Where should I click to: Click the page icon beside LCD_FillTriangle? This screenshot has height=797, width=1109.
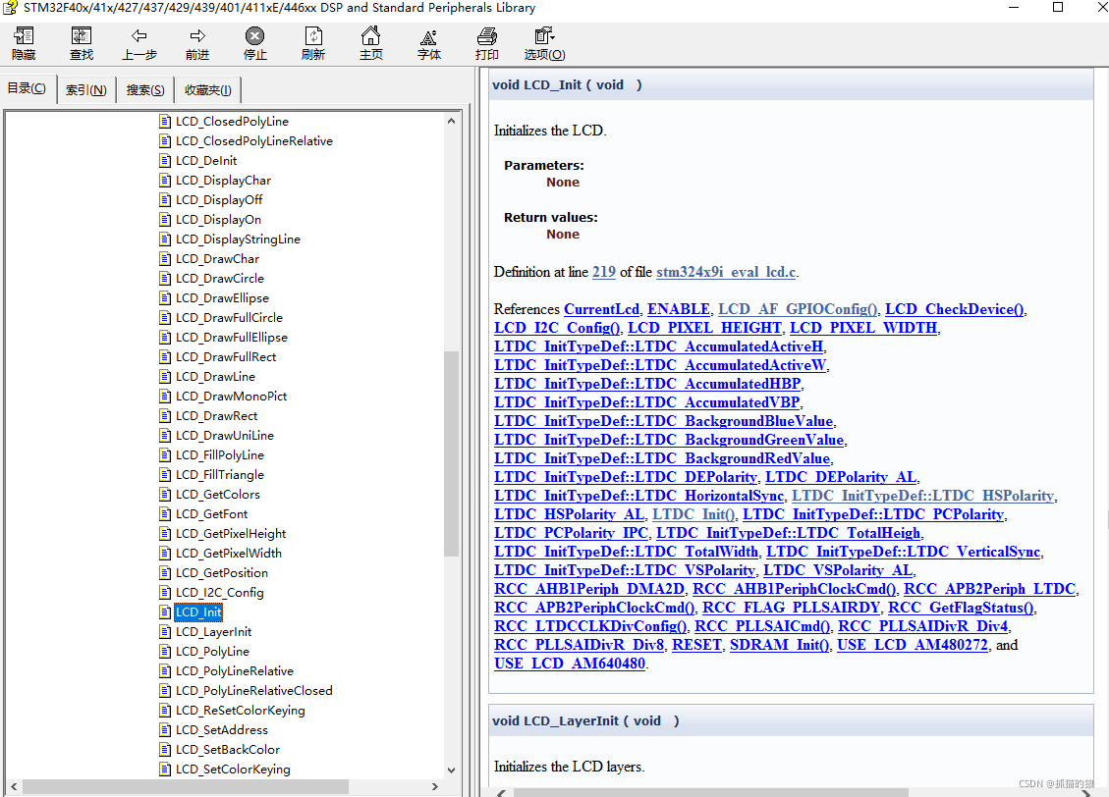coord(165,475)
